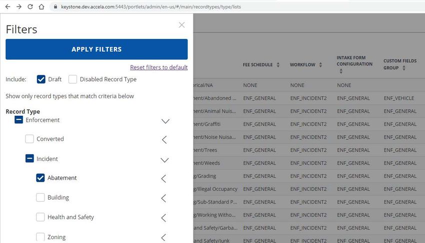The width and height of the screenshot is (425, 243).
Task: Expand the Abatement tree node
Action: tap(163, 179)
